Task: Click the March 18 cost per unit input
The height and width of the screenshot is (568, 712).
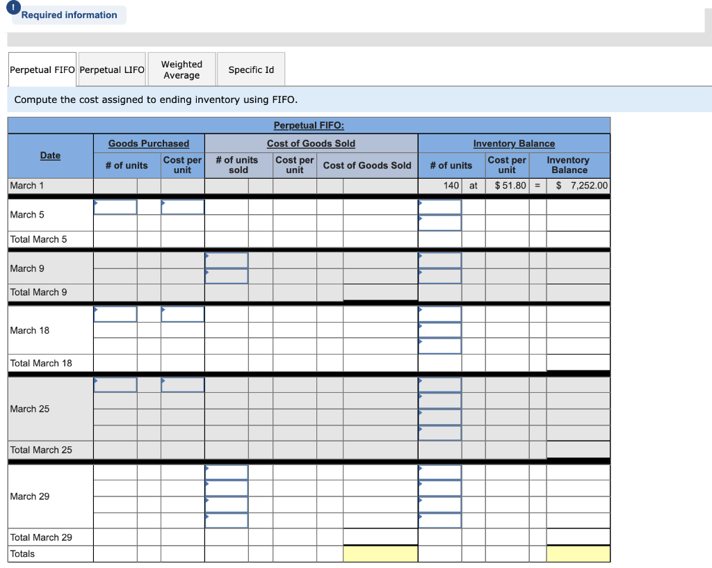Action: 182,314
